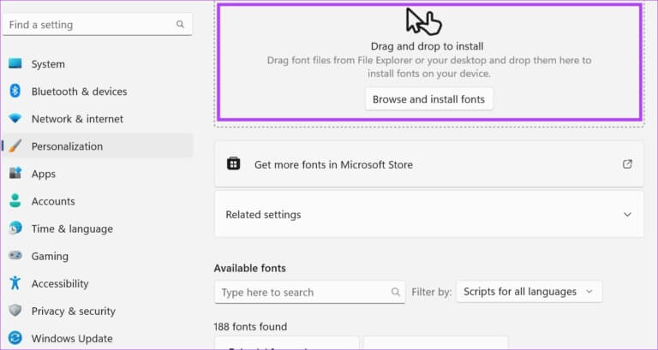
Task: Go to Time & language
Action: coord(98,228)
